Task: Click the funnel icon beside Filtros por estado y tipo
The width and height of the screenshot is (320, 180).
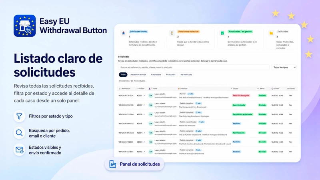Action: 19,116
